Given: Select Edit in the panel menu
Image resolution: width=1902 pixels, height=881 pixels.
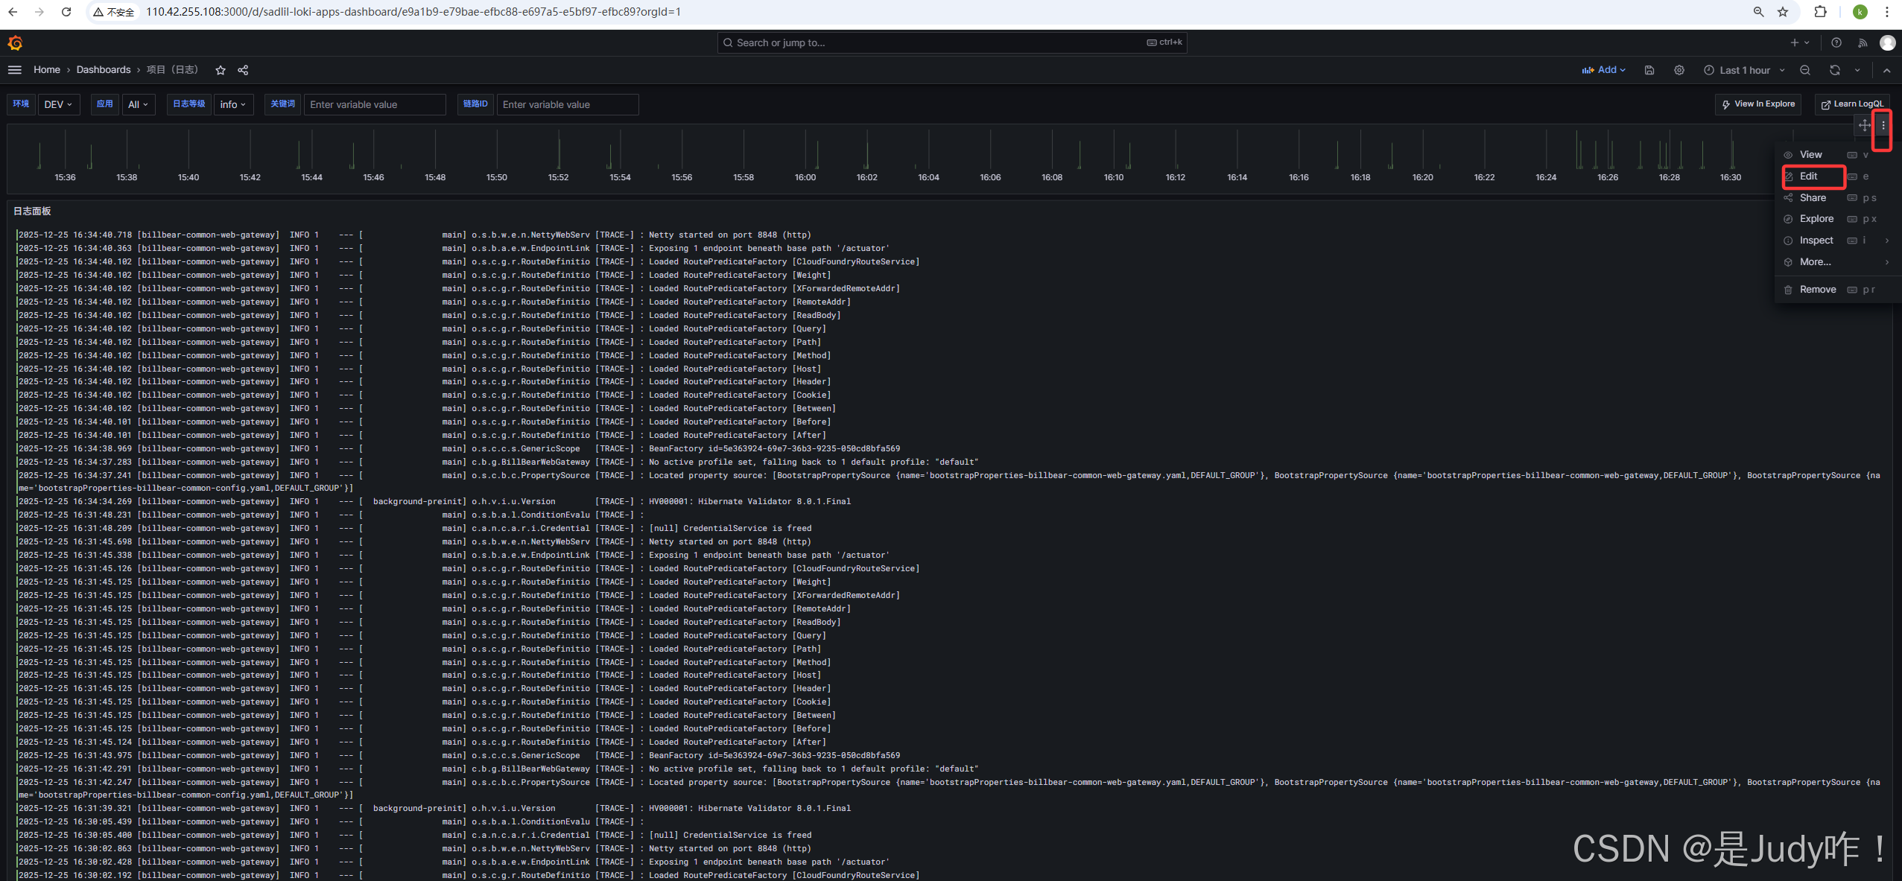Looking at the screenshot, I should pyautogui.click(x=1809, y=176).
